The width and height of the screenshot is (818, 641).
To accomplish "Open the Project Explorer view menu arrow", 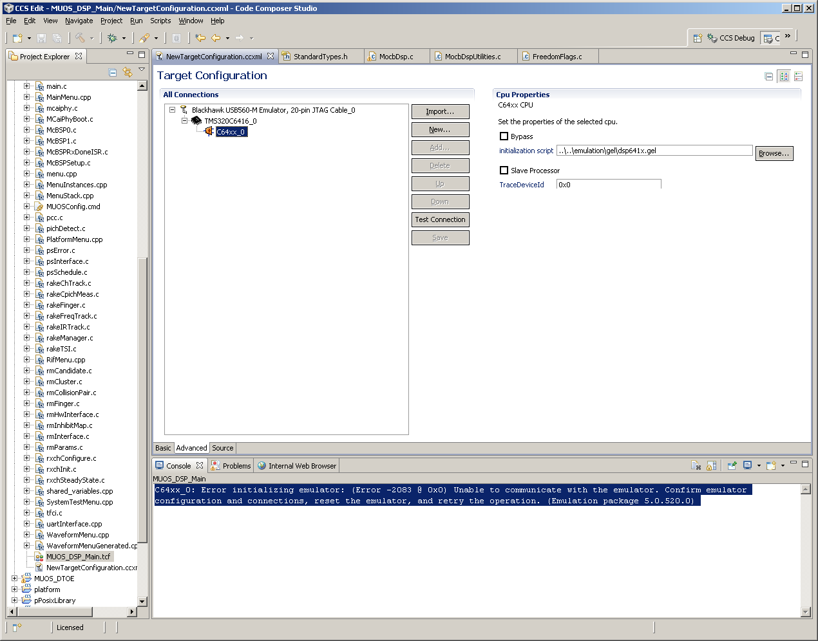I will point(142,70).
